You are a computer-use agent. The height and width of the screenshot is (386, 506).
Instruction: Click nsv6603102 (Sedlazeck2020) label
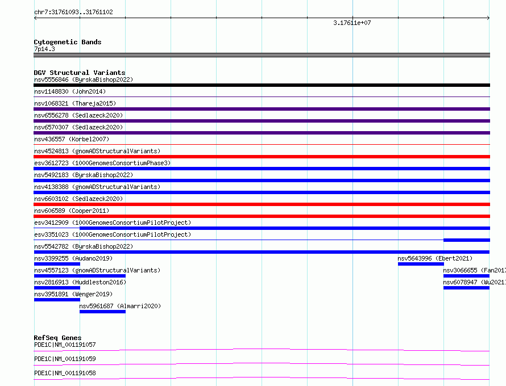[78, 199]
